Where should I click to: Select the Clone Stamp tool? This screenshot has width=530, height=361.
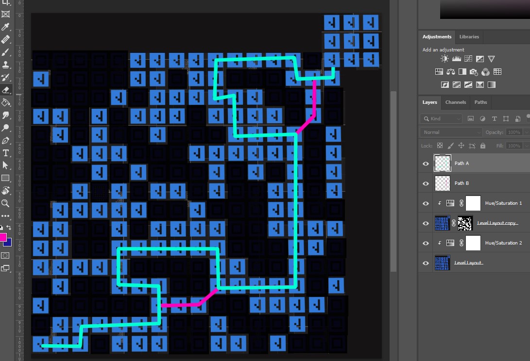5,65
